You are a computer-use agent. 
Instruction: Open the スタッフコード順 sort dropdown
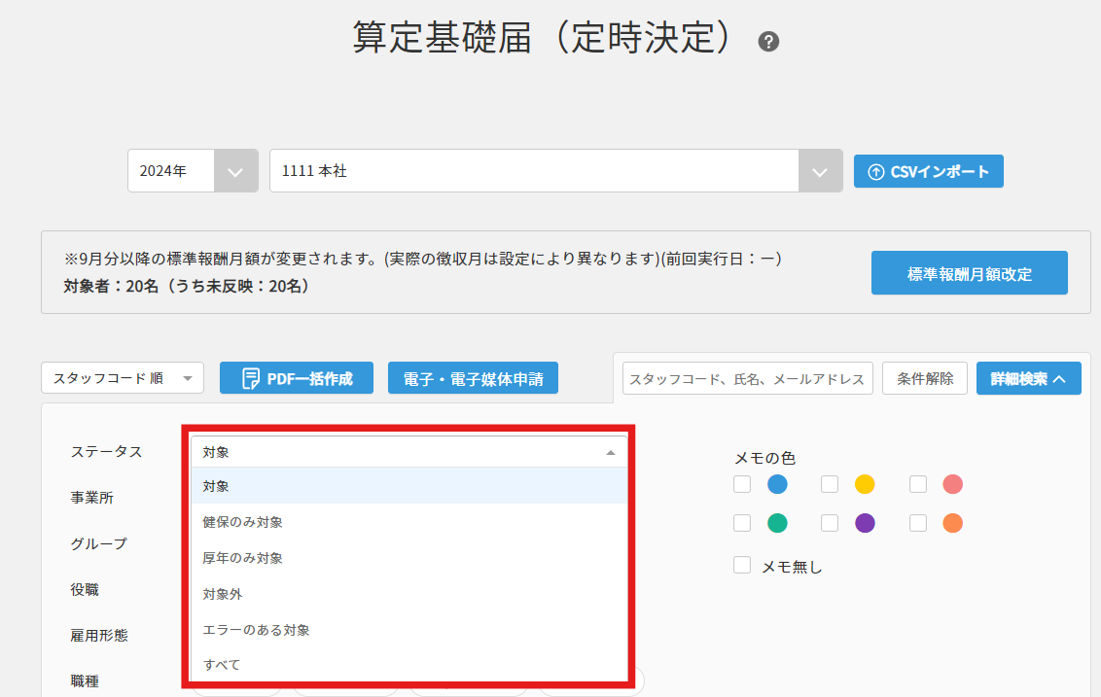tap(123, 378)
